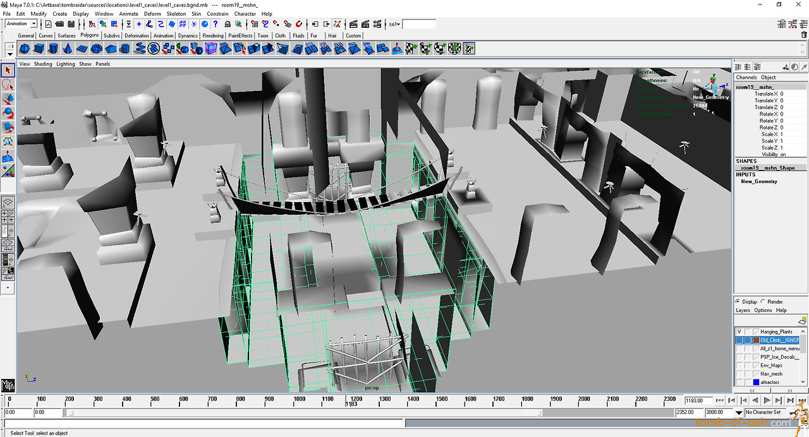Image resolution: width=809 pixels, height=437 pixels.
Task: Select the Render radio button
Action: [763, 302]
